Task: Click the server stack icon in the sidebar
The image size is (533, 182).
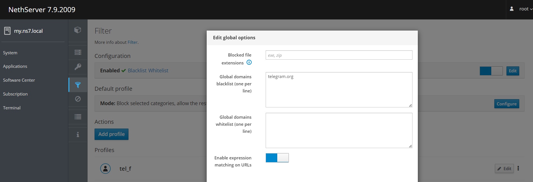Action: point(78,52)
